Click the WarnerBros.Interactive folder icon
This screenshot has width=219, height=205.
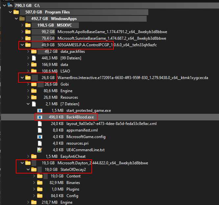pyautogui.click(x=28, y=78)
